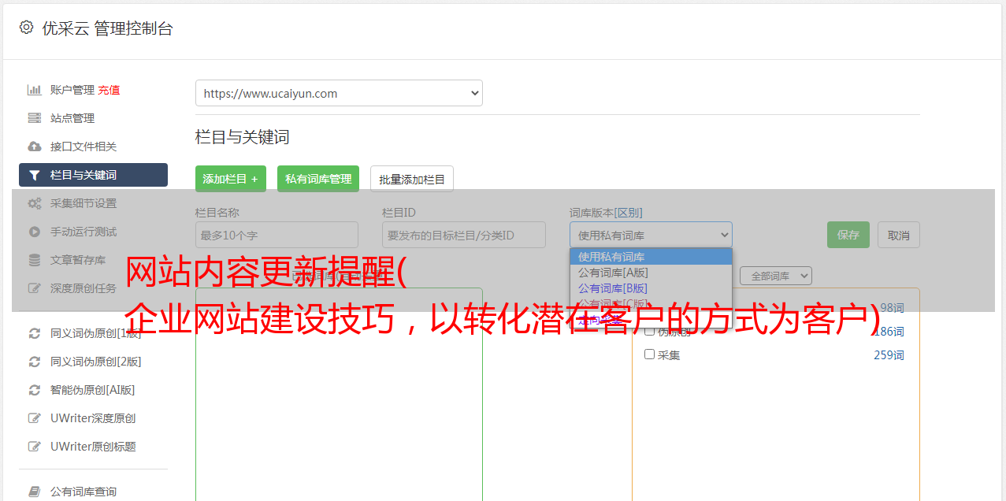The height and width of the screenshot is (501, 1006).
Task: Click the 栏目与关键词 page heading
Action: point(243,137)
